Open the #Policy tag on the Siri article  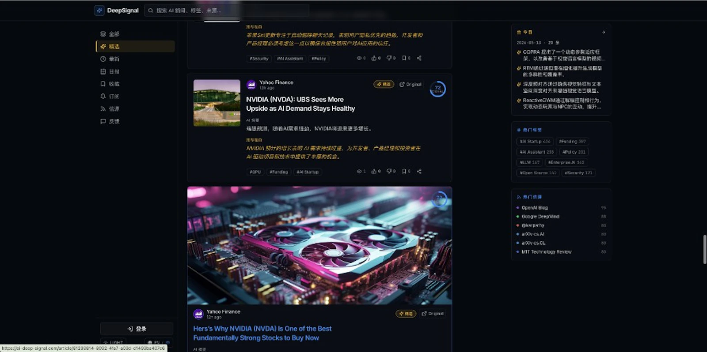pyautogui.click(x=319, y=58)
